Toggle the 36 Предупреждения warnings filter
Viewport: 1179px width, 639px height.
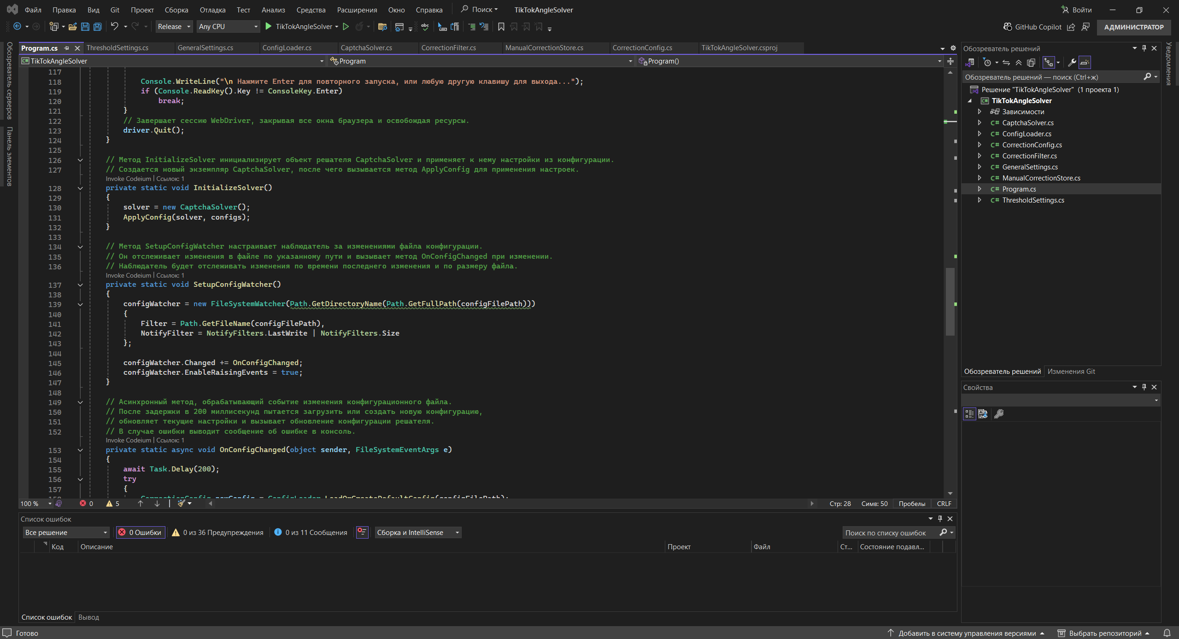pyautogui.click(x=218, y=532)
